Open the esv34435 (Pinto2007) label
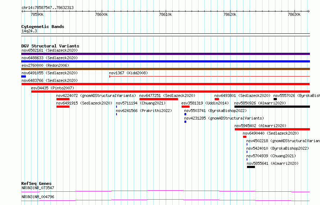 [x=52, y=88]
